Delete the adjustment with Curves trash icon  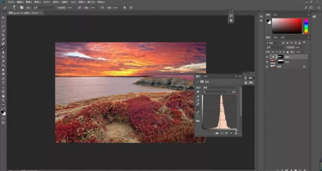(x=236, y=133)
